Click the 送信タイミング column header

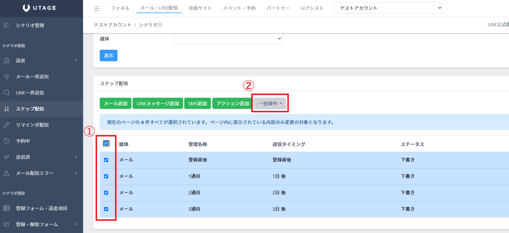[289, 144]
